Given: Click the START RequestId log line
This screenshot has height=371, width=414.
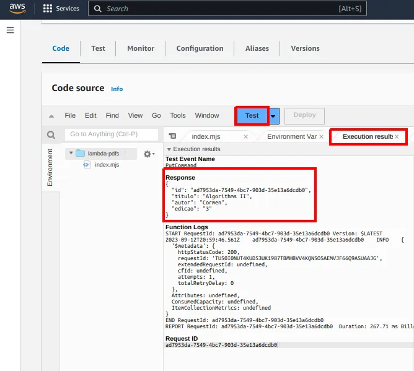Looking at the screenshot, I should (x=274, y=234).
